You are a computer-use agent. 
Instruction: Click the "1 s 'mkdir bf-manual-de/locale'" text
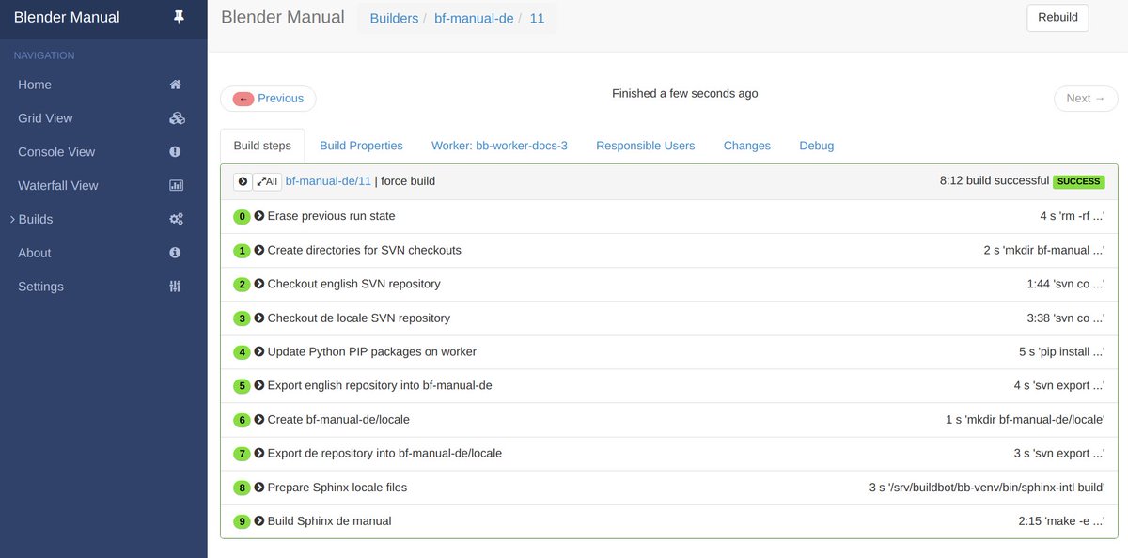(x=1026, y=419)
